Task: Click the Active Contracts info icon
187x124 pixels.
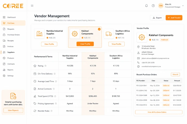Action: click(54, 89)
